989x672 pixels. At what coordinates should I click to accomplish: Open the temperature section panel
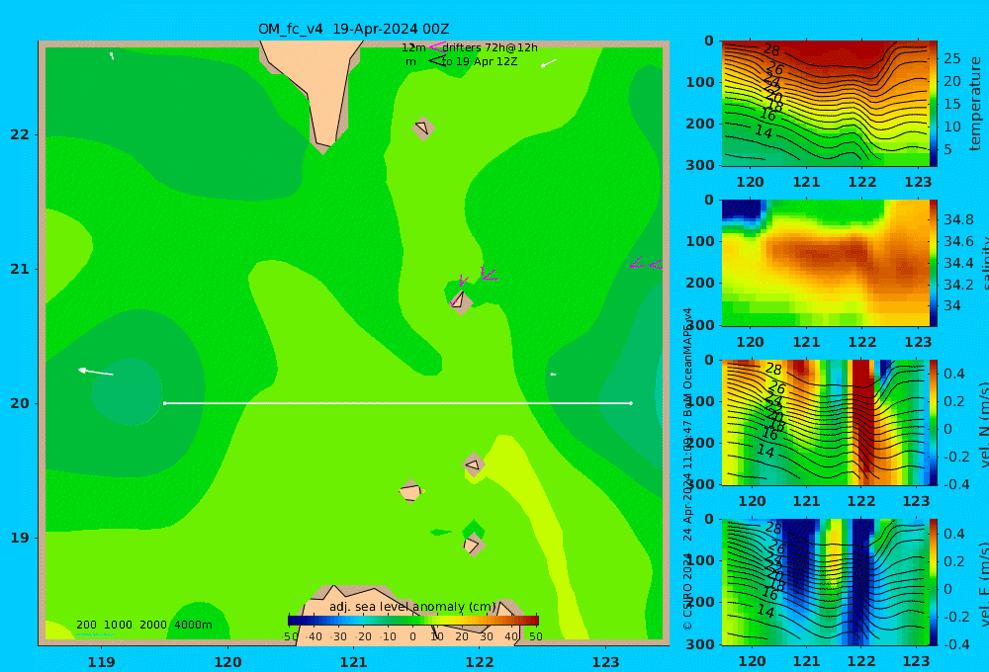825,104
